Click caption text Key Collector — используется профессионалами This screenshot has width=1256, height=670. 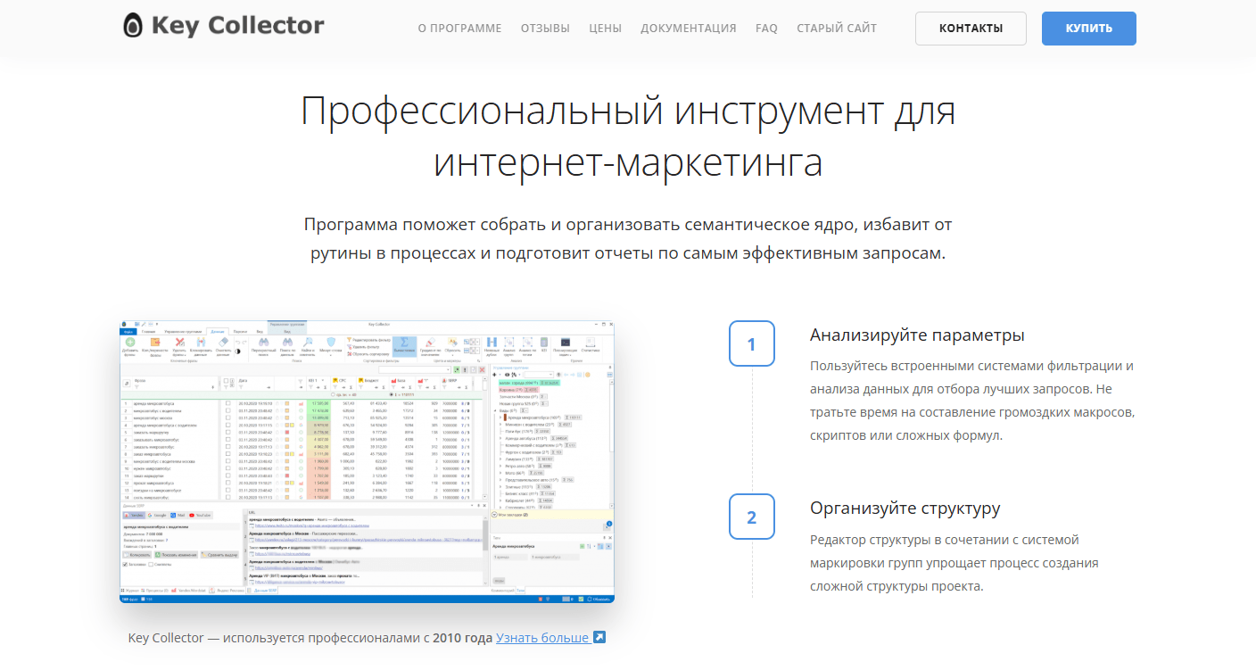point(274,638)
